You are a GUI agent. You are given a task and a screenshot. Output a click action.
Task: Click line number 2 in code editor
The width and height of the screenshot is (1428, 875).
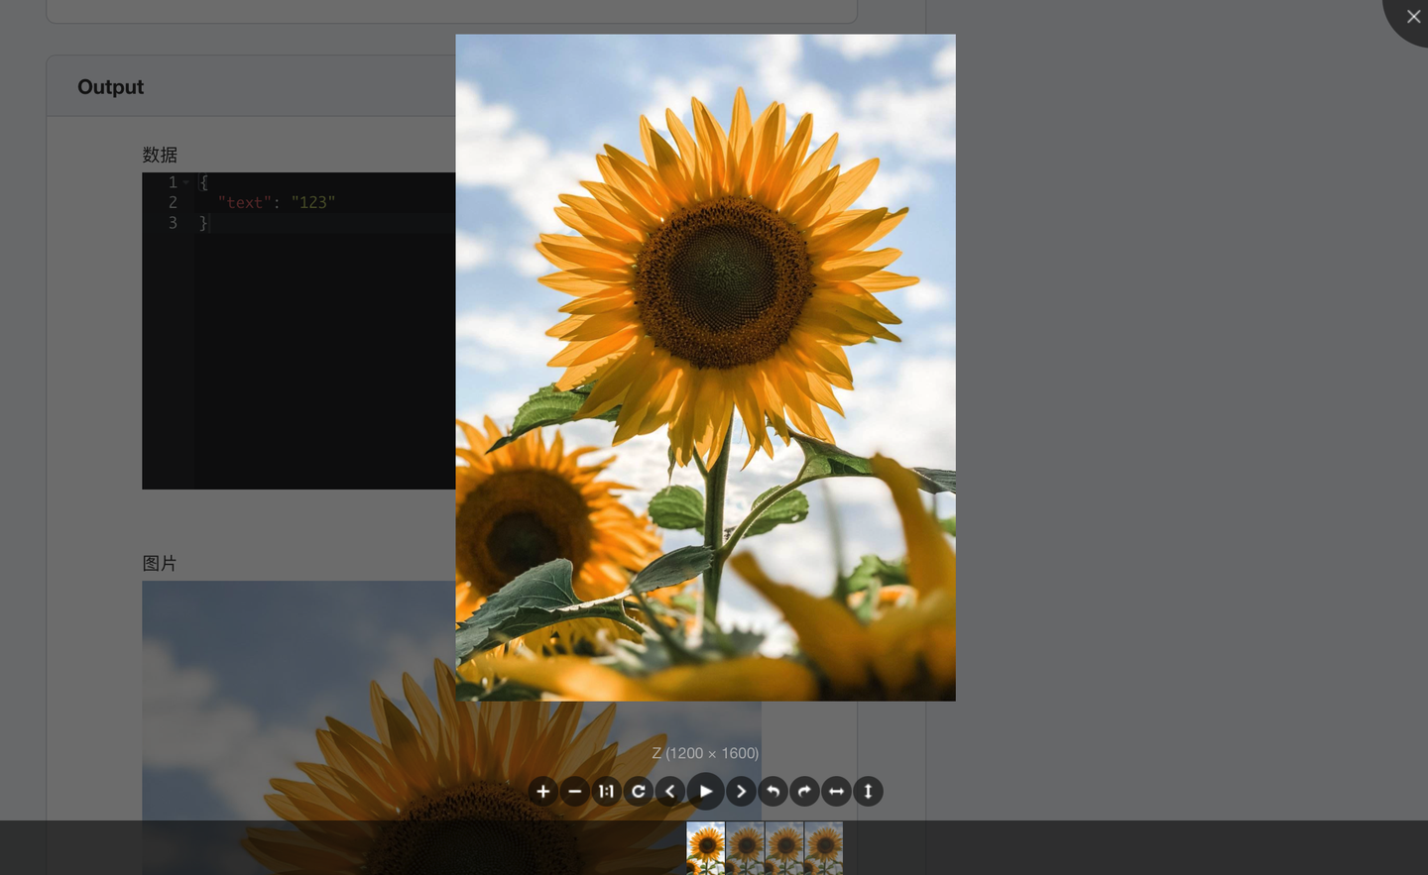click(x=173, y=202)
